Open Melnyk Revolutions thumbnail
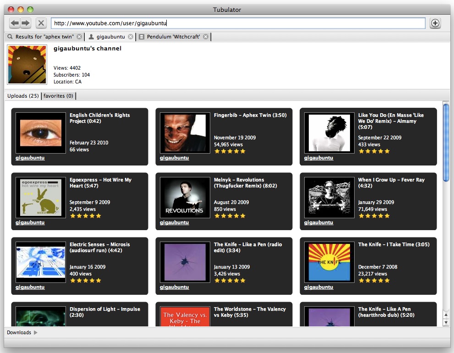 pos(185,198)
